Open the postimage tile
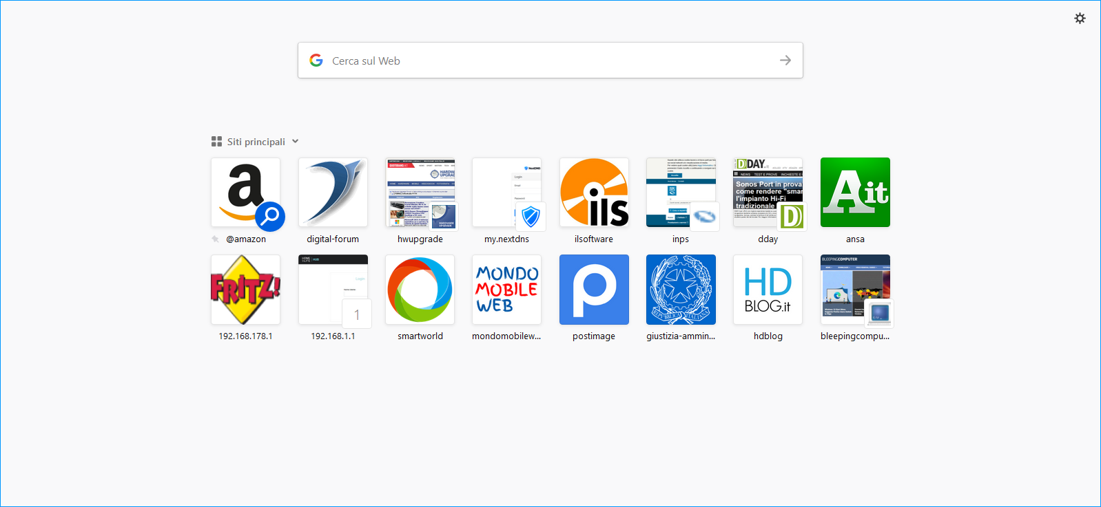 click(x=594, y=290)
